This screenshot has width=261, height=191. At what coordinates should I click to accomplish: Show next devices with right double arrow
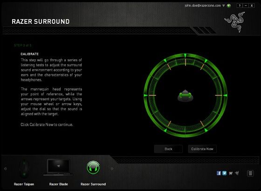[112, 169]
